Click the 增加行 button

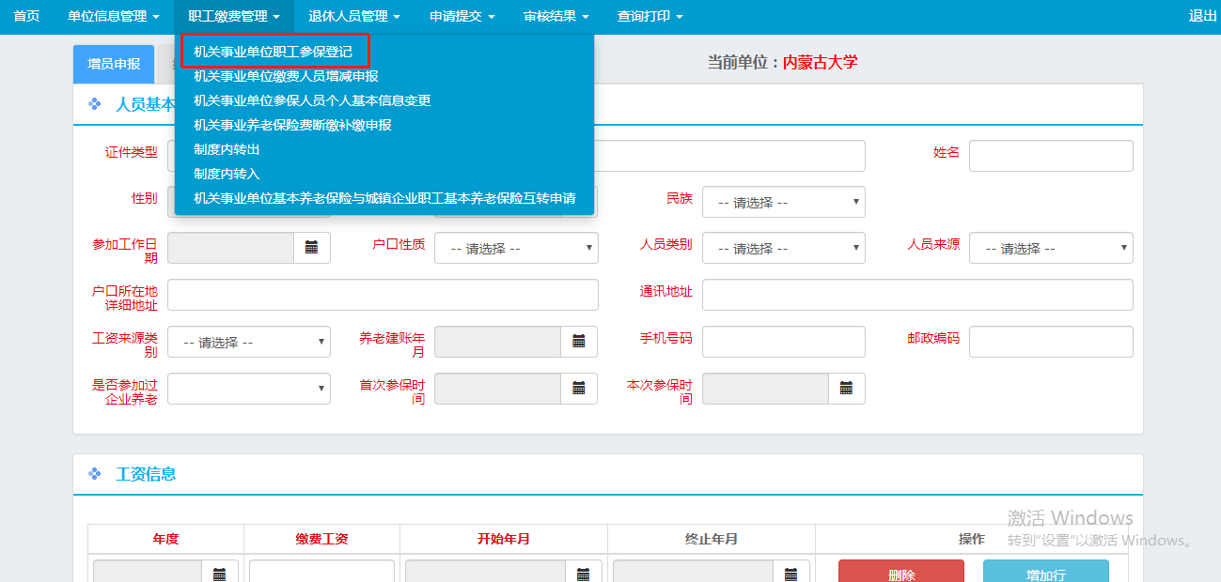[x=1045, y=574]
